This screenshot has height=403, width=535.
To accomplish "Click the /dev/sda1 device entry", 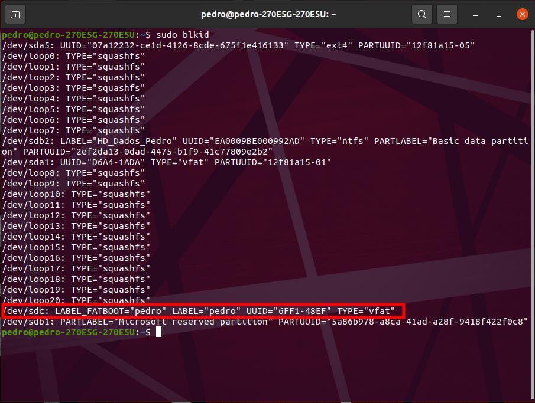I will (x=22, y=162).
